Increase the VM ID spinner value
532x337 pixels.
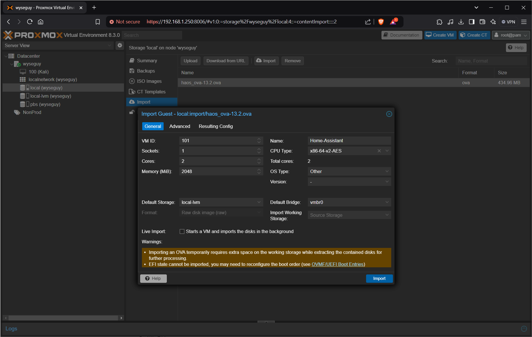click(259, 139)
